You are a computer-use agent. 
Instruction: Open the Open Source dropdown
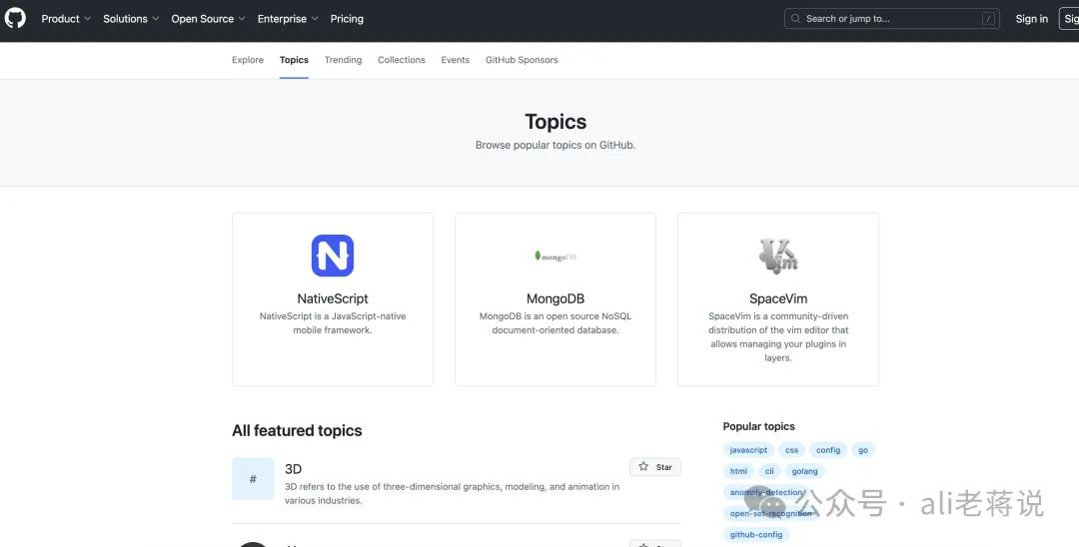pos(208,19)
